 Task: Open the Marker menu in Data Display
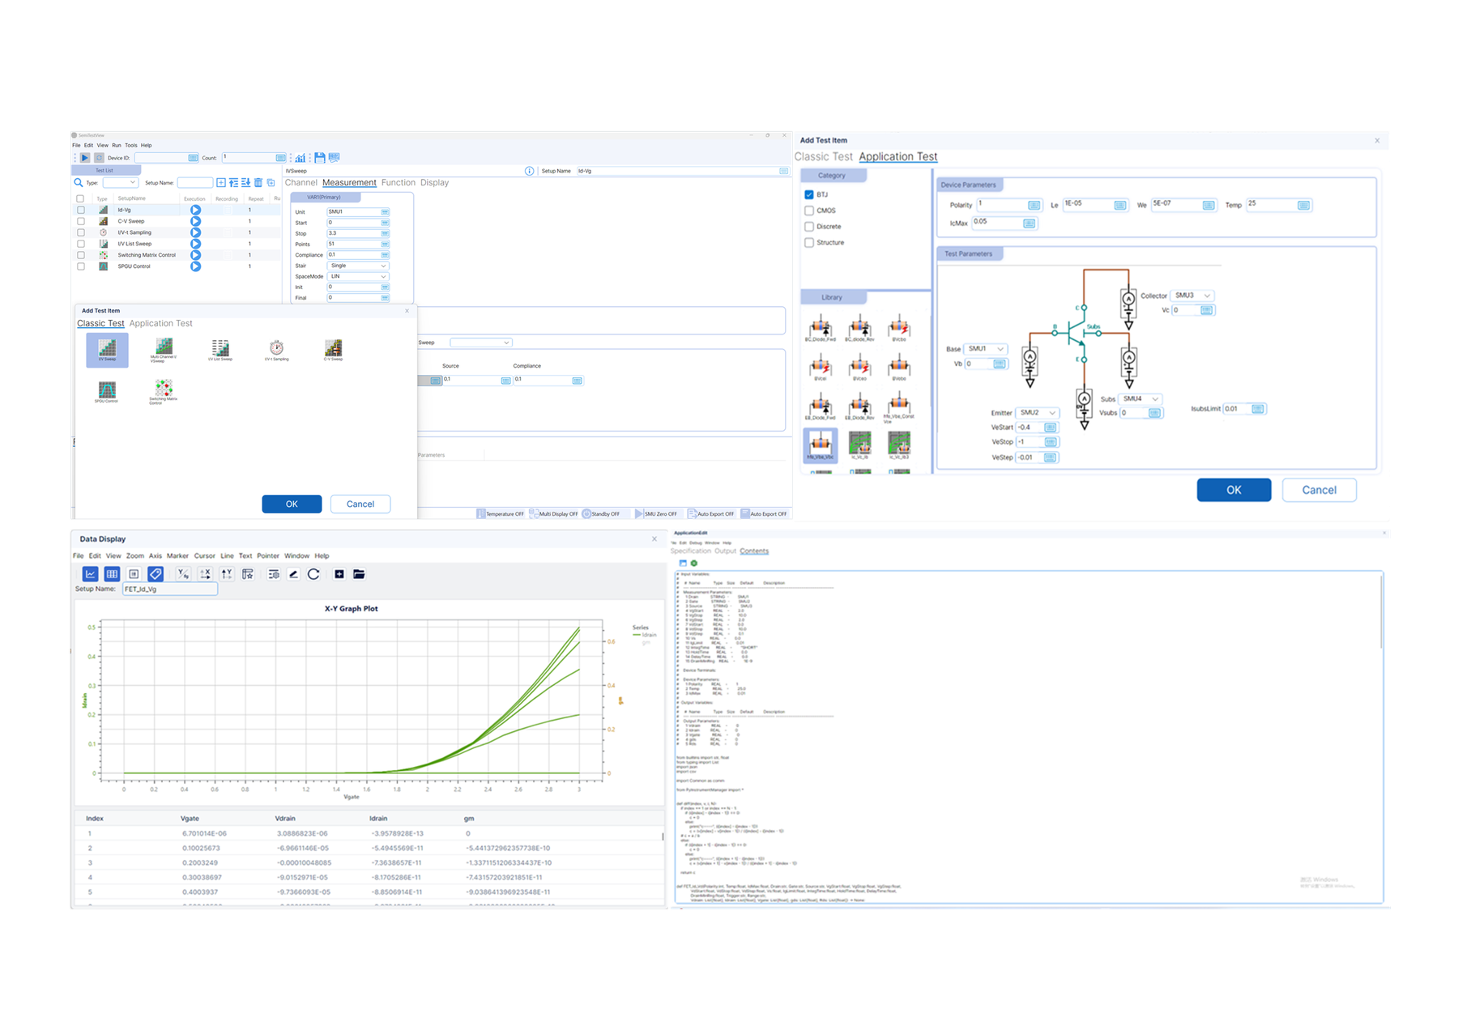click(177, 555)
